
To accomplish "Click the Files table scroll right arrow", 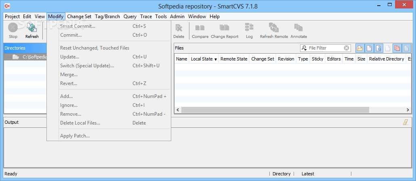I will coord(408,110).
